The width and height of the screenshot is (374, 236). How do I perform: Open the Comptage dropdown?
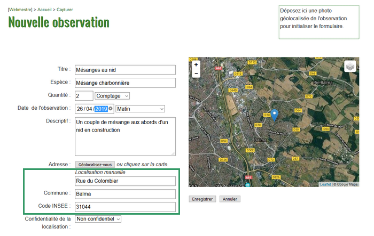[x=112, y=96]
